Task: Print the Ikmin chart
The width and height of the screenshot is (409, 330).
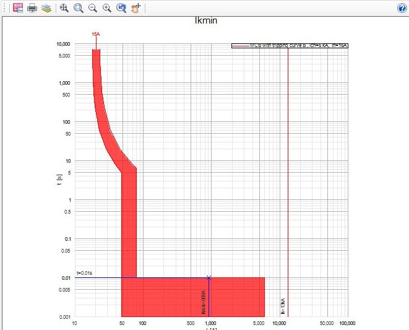Action: [32, 8]
